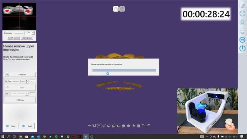Click the Area value input field
This screenshot has width=247, height=139.
(32, 94)
